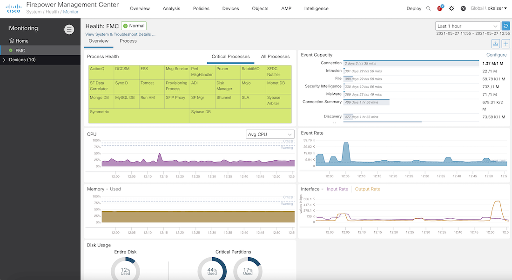Open the Analysis menu
The width and height of the screenshot is (512, 280).
(x=171, y=8)
